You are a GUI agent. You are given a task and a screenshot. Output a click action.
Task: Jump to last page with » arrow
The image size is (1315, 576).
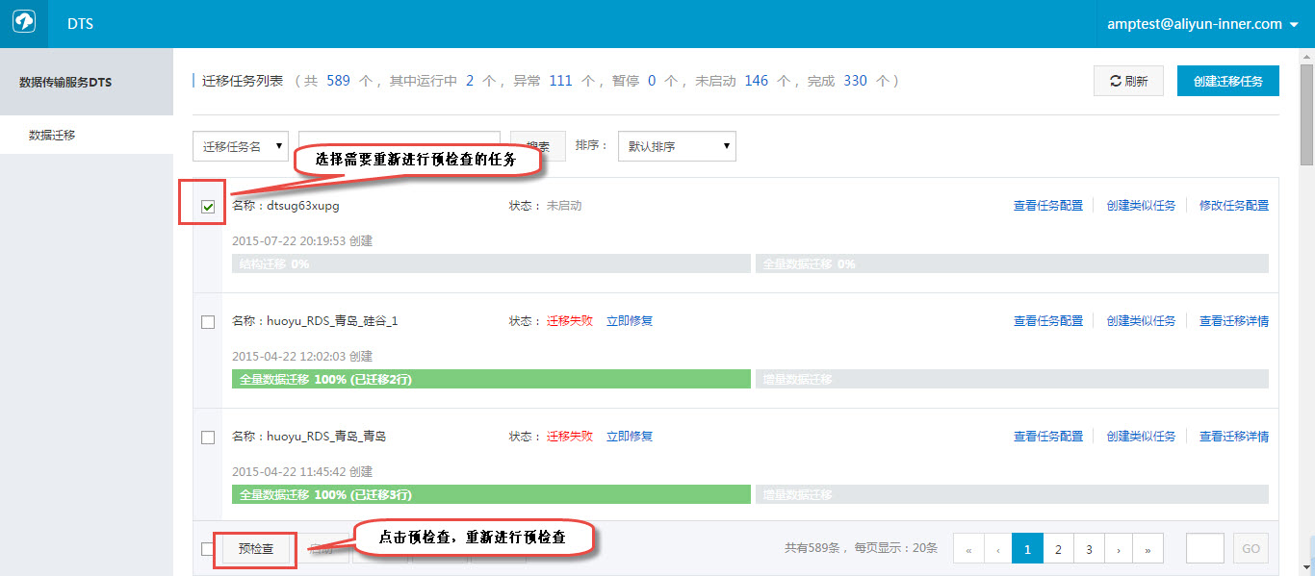coord(1148,549)
